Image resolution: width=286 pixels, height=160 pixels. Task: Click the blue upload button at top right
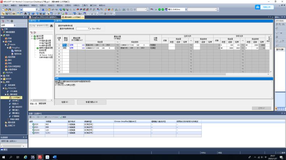tap(267, 7)
